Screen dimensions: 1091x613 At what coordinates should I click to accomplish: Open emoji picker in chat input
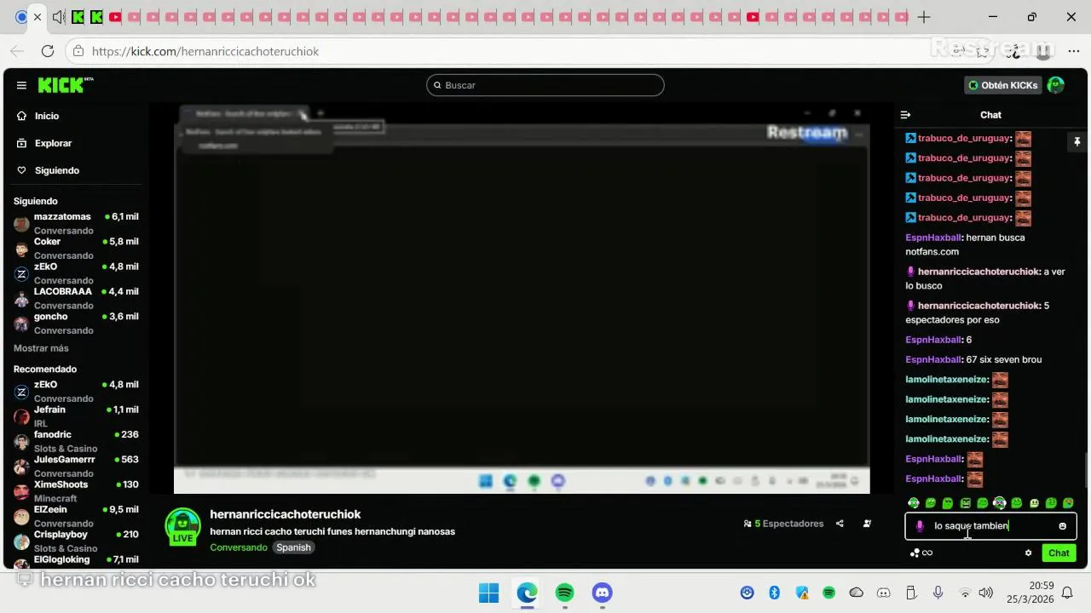1062,526
